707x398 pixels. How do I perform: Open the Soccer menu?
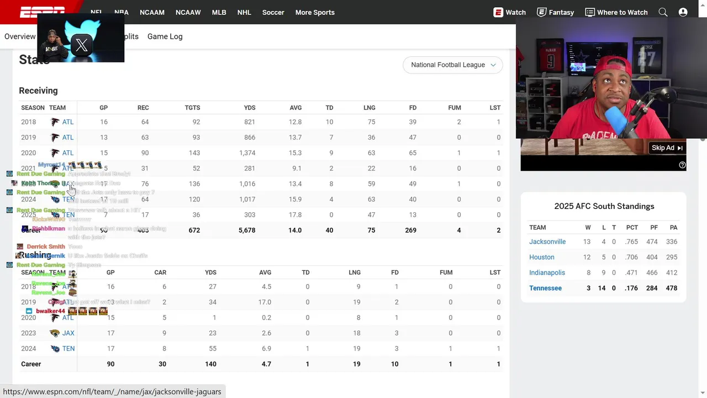273,12
